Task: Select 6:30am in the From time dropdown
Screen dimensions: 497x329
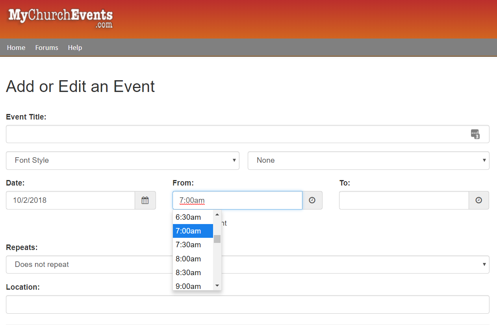Action: [188, 217]
